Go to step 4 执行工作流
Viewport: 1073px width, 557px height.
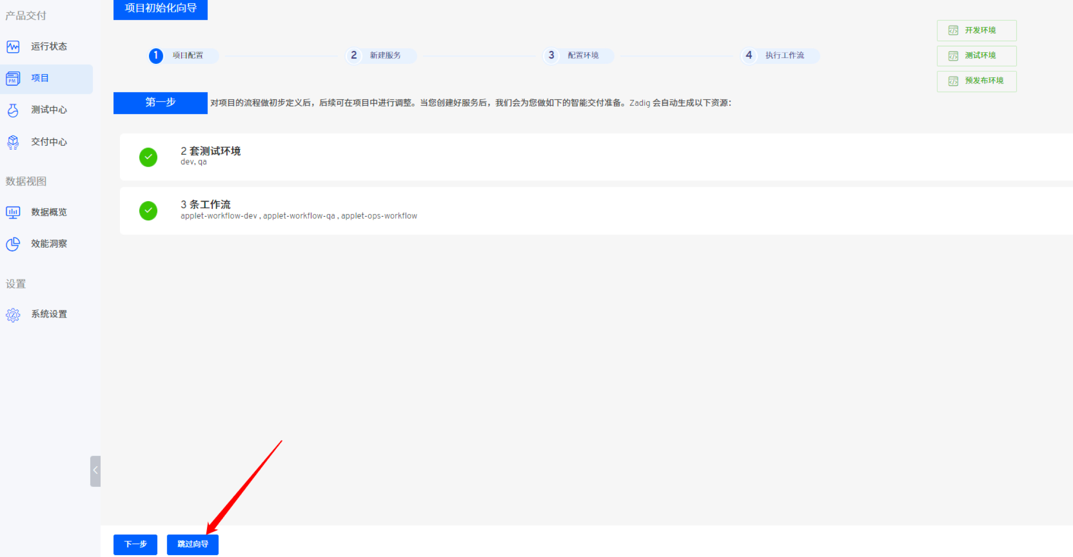(x=780, y=55)
